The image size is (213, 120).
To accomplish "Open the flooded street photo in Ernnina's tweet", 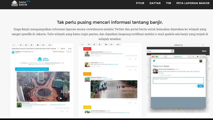I will 114,89.
